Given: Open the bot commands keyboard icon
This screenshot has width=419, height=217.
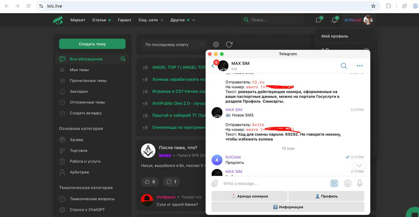Looking at the screenshot, I should pyautogui.click(x=334, y=183).
